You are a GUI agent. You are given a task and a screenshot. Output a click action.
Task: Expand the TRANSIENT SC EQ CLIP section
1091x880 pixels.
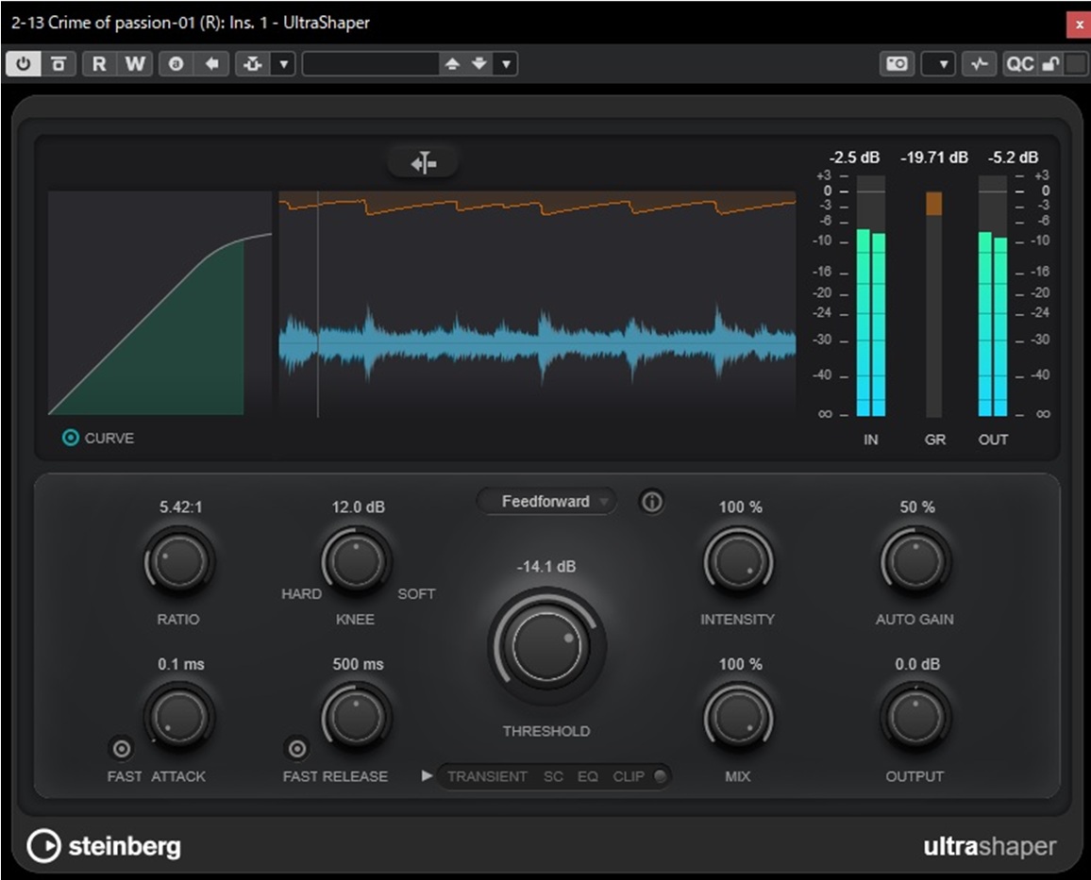point(428,776)
